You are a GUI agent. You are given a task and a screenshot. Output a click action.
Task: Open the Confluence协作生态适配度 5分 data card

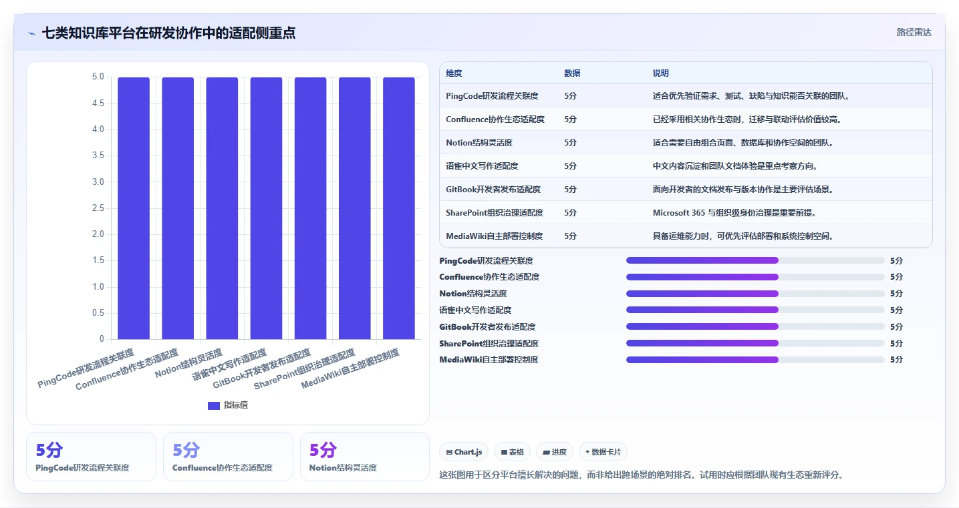228,457
